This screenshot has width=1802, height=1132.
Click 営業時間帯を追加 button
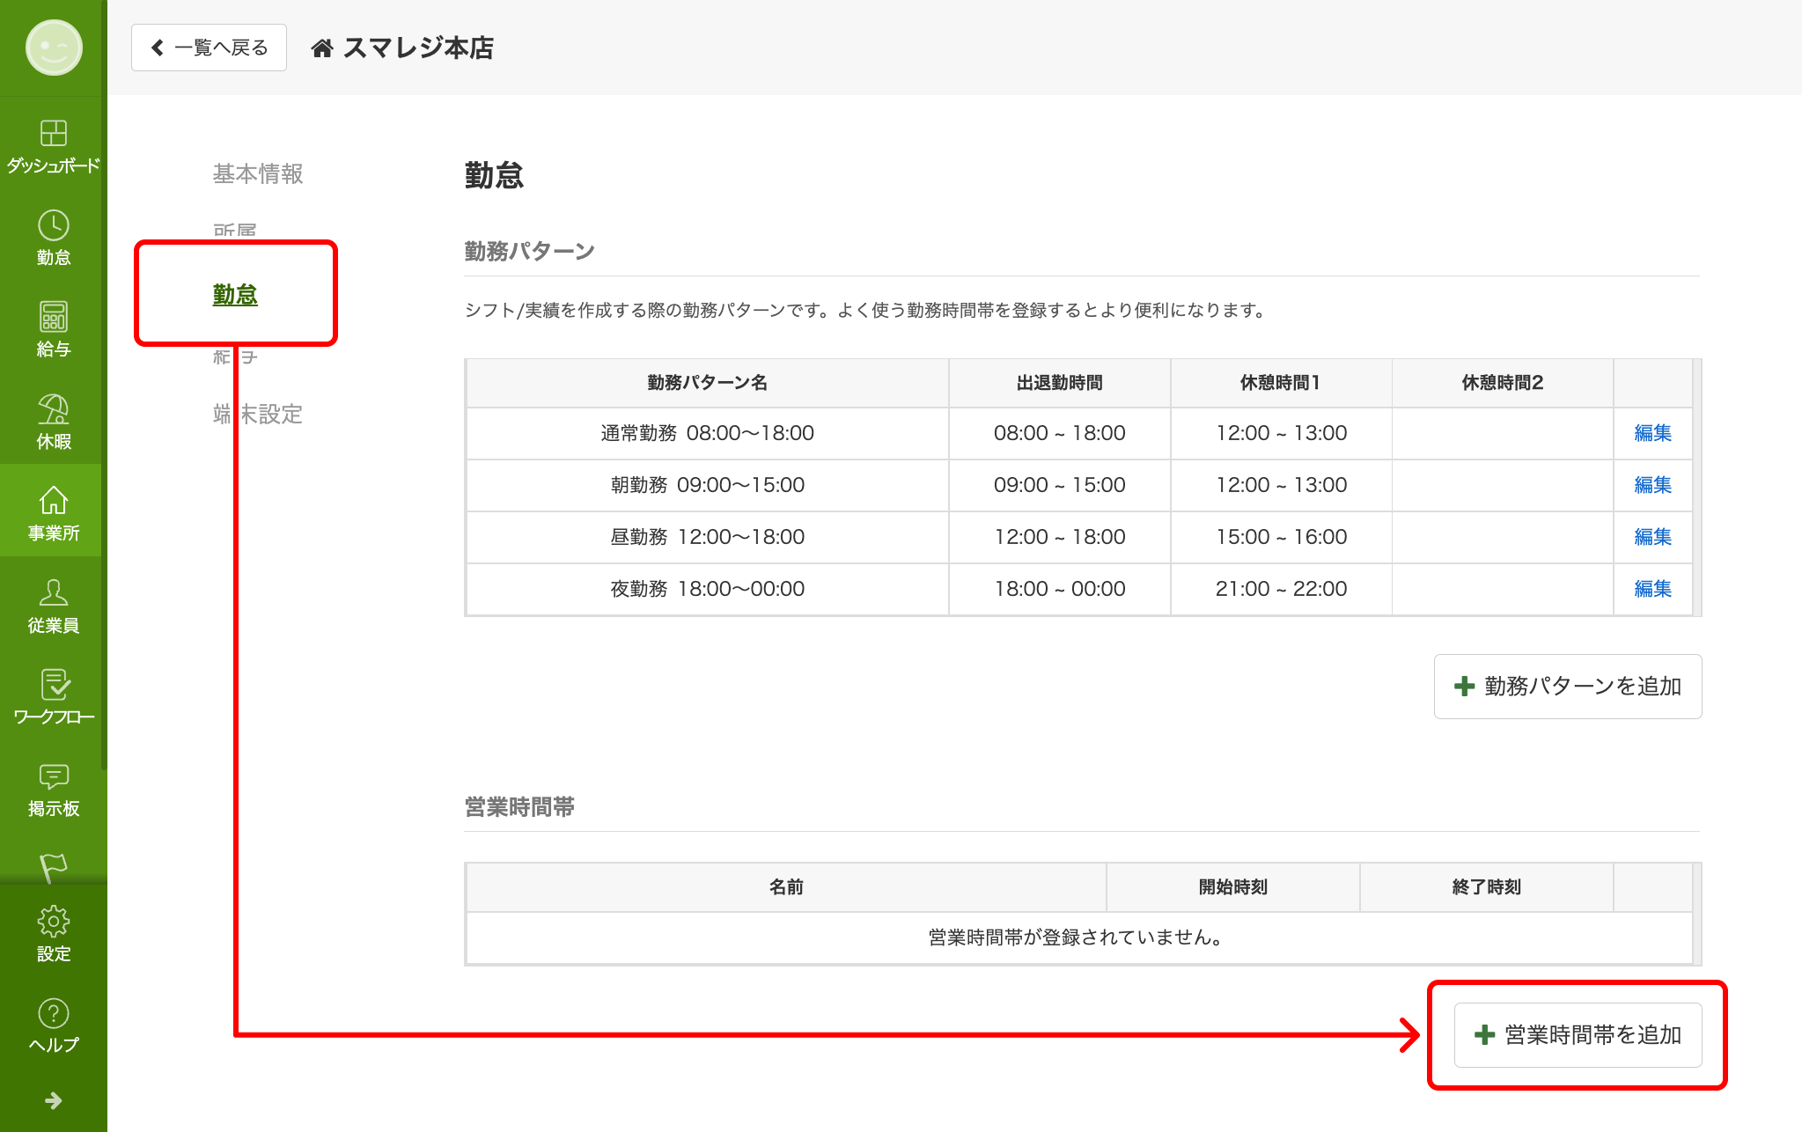[x=1578, y=1035]
